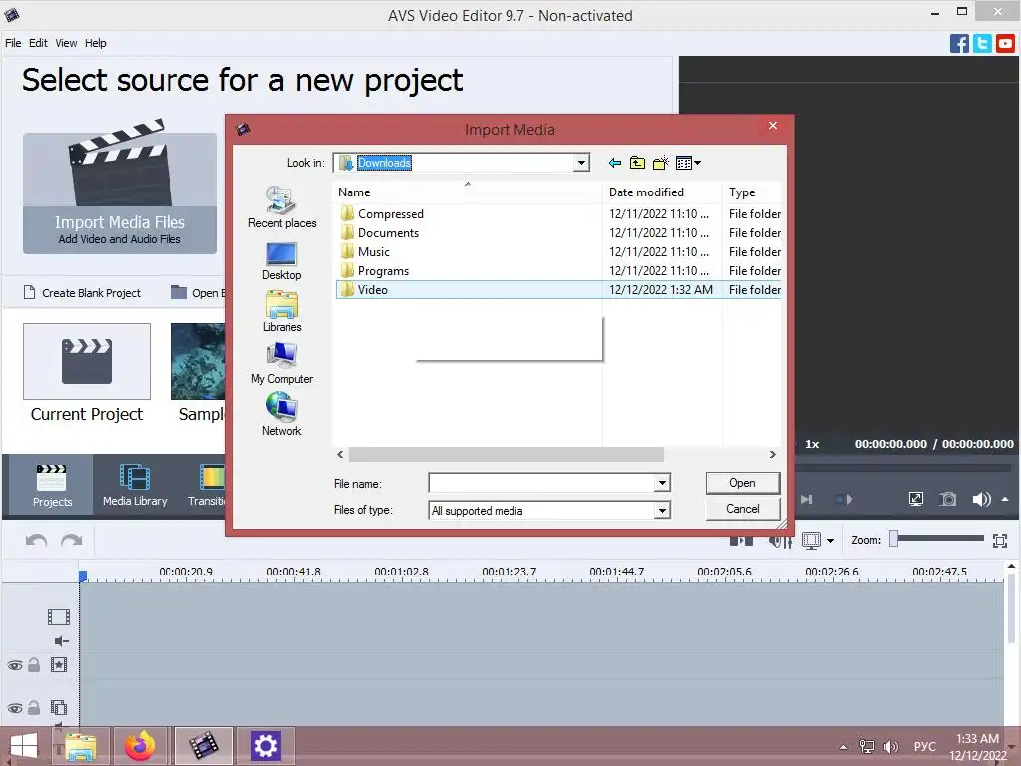The image size is (1021, 766).
Task: Open Network in the places sidebar
Action: click(x=282, y=416)
